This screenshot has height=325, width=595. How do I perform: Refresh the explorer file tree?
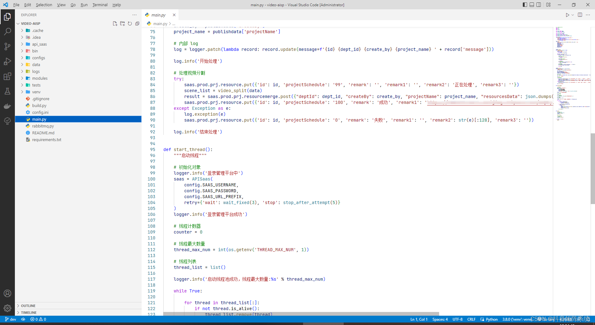pos(130,24)
